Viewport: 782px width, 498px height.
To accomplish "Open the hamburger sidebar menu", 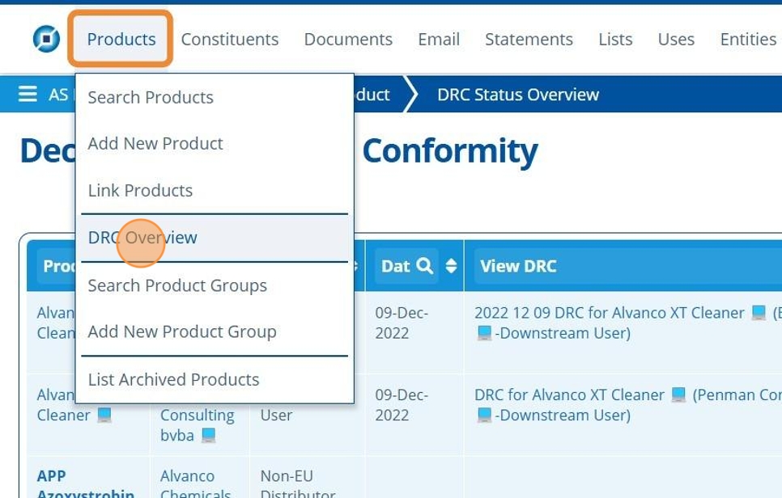I will 28,95.
